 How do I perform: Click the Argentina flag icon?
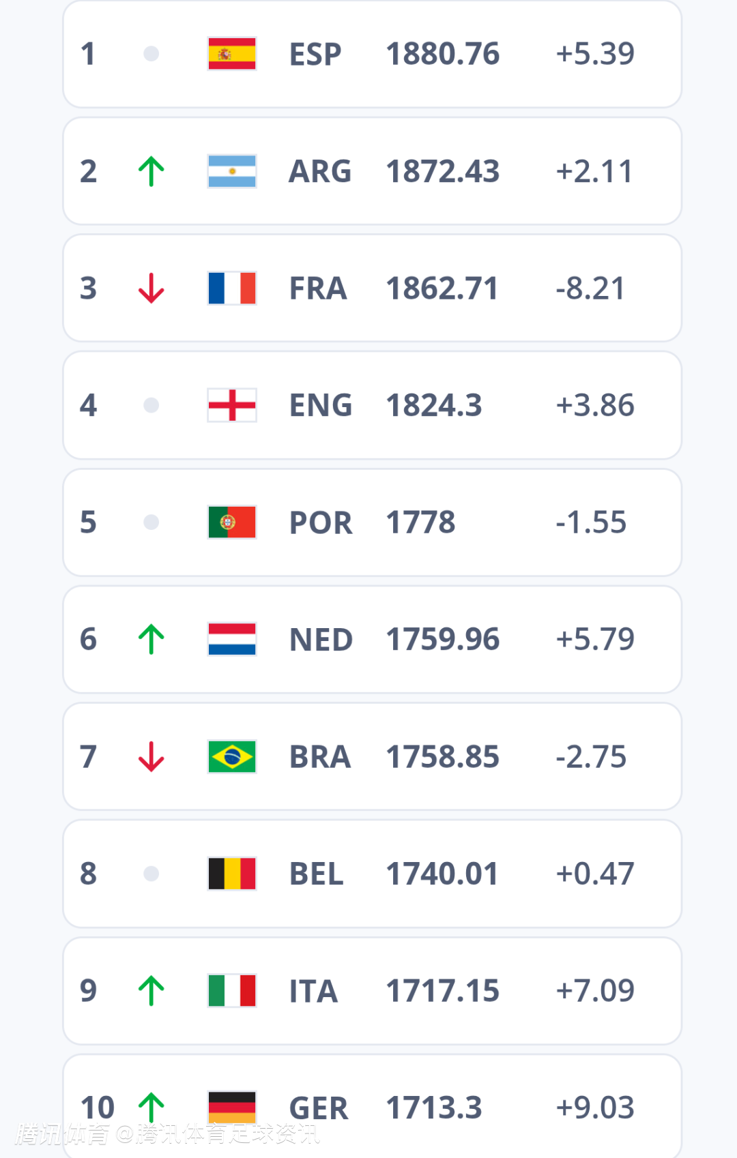(x=232, y=171)
